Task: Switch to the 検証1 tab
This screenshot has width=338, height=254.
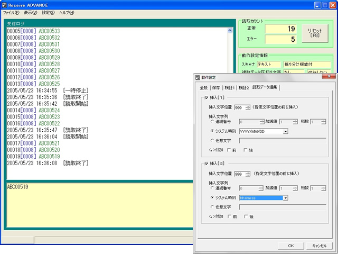Action: pos(229,87)
